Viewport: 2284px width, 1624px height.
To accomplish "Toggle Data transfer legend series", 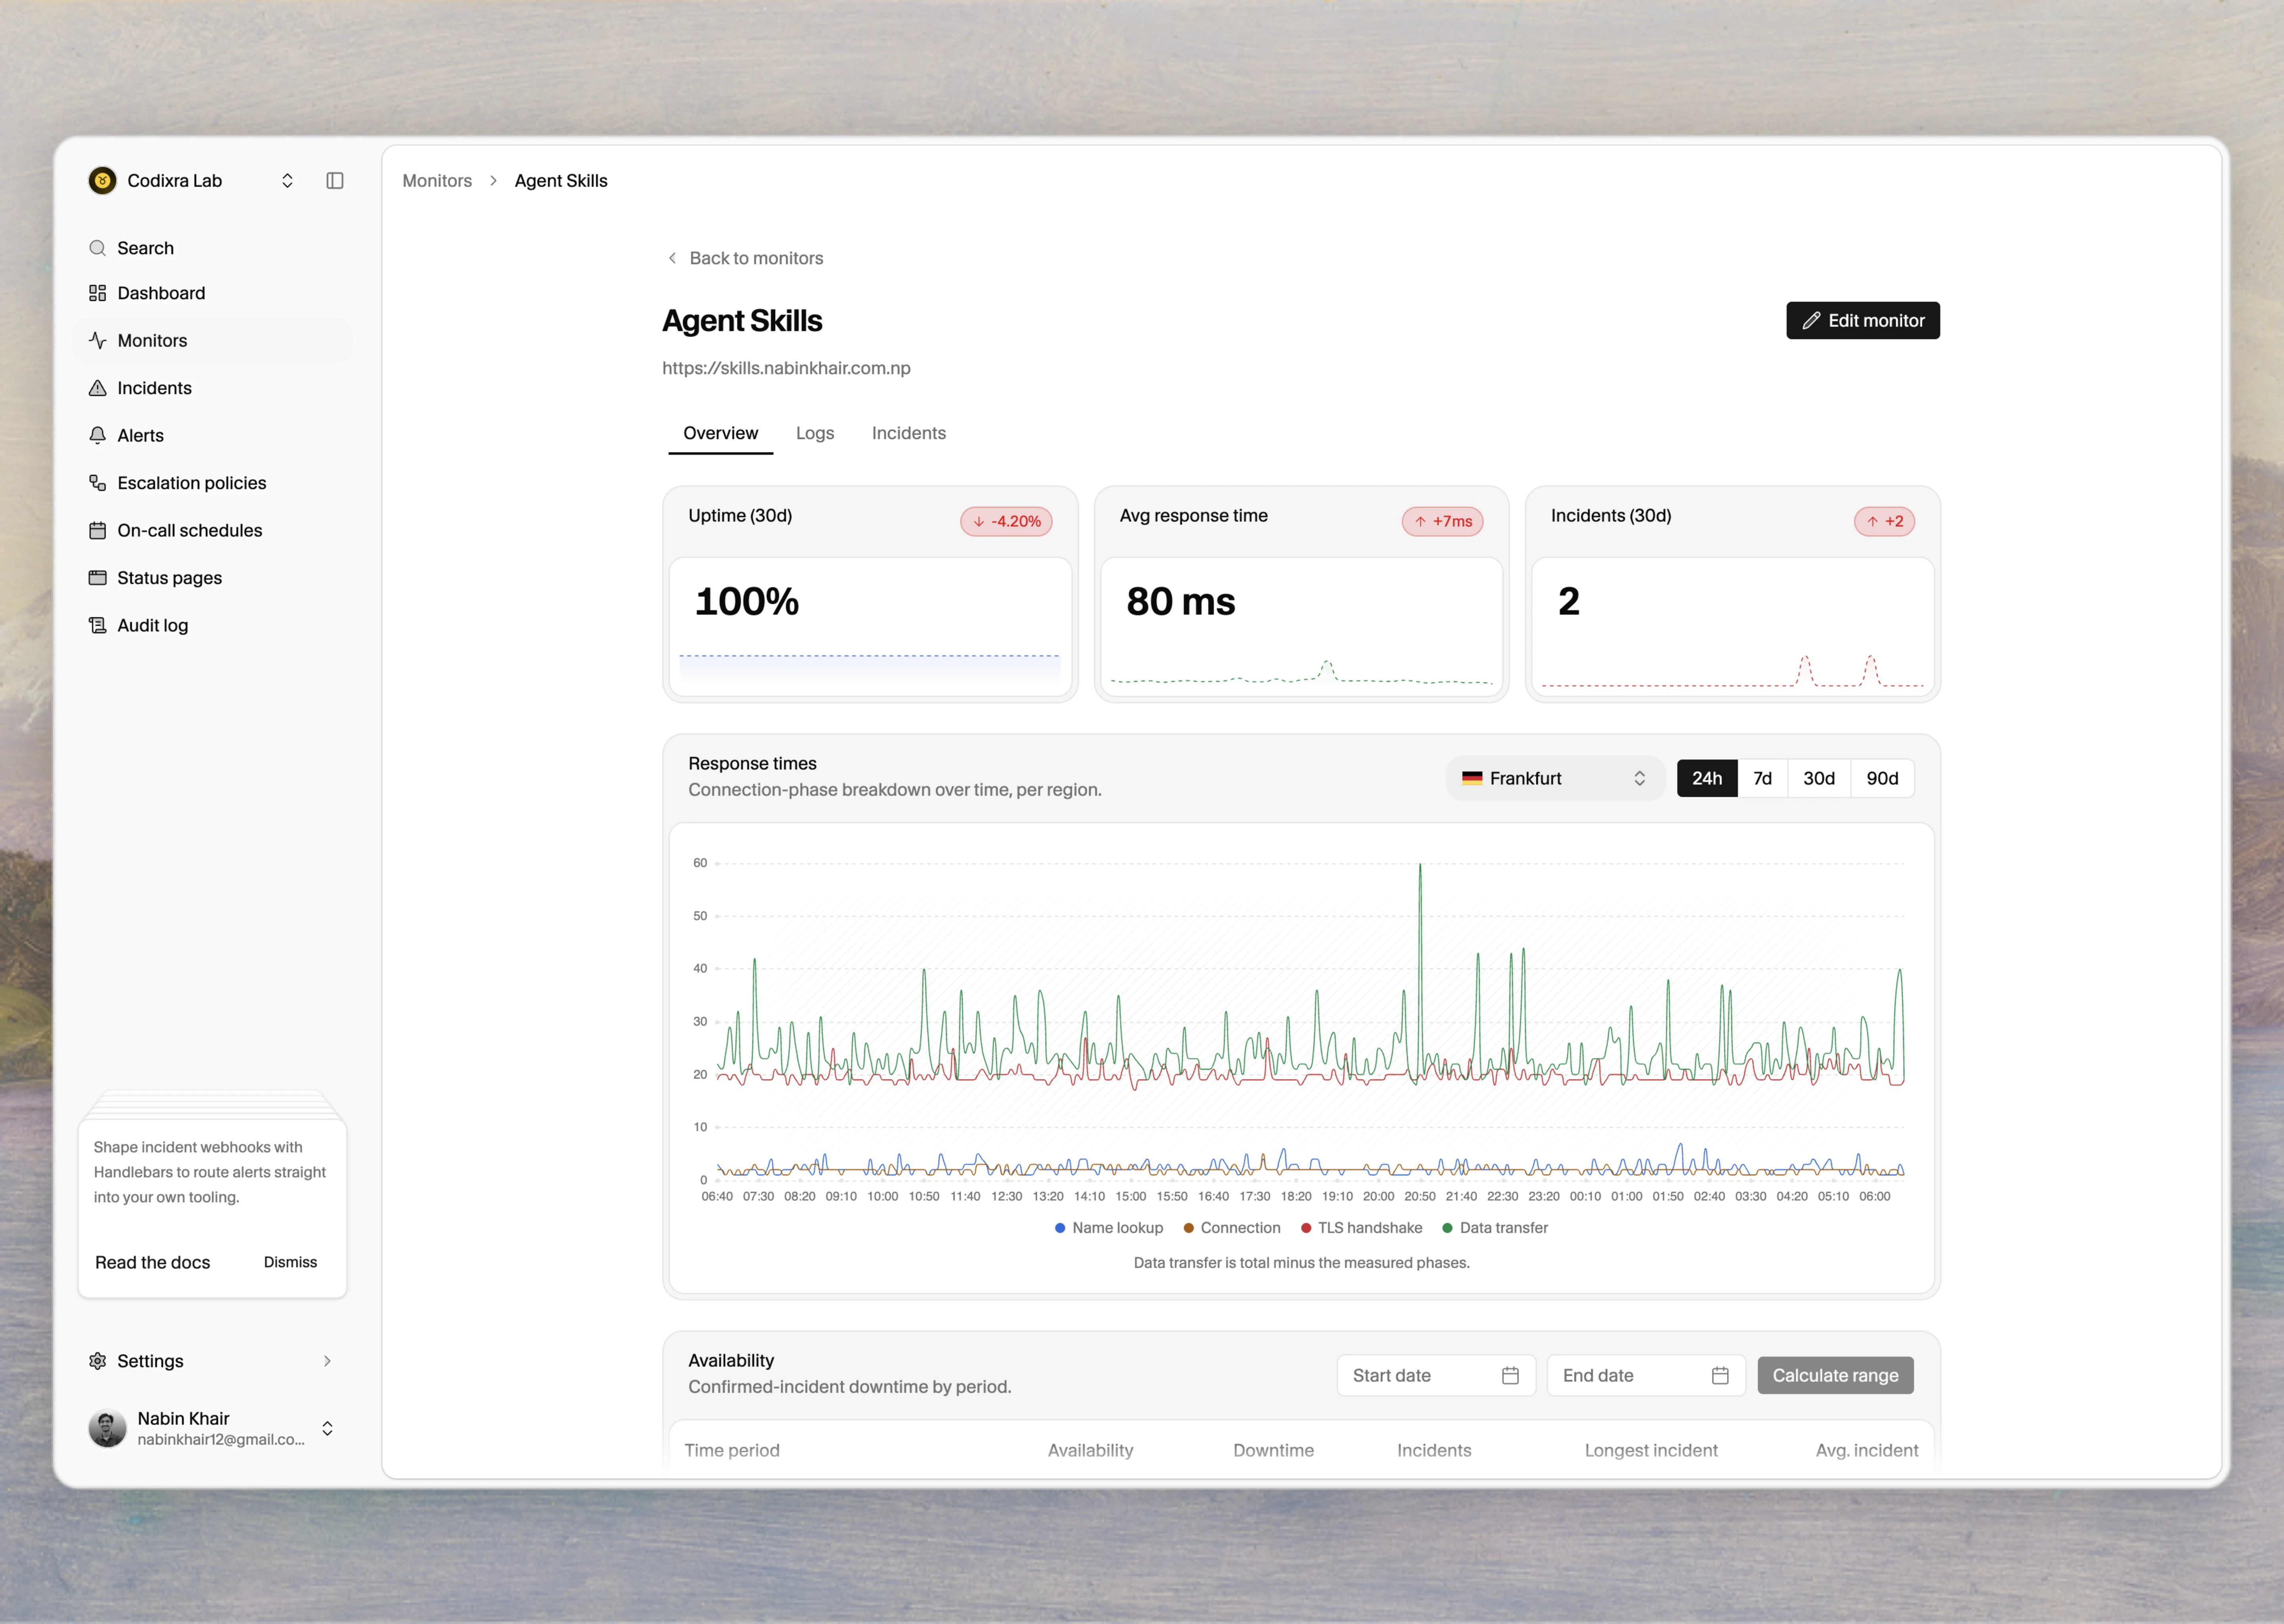I will tap(1495, 1228).
